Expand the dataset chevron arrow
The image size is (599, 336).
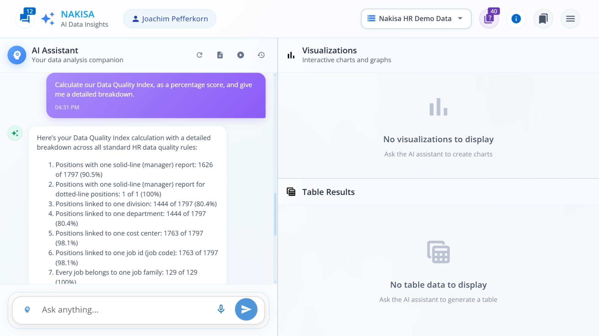(x=460, y=18)
